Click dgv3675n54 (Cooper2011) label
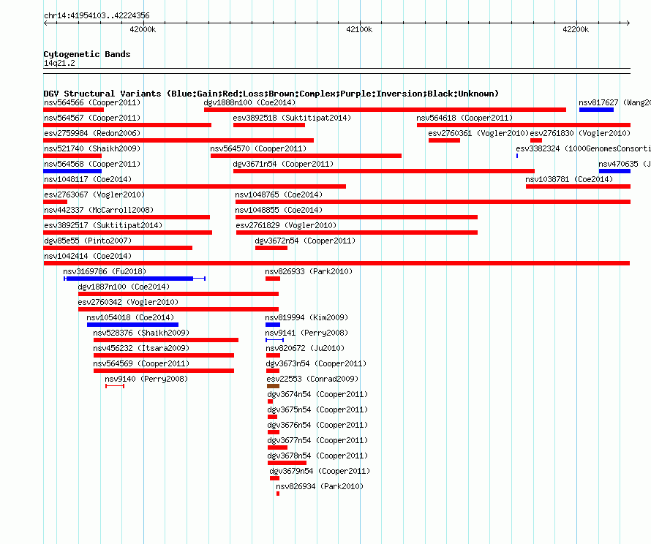Viewport: 651px width, 544px height. click(x=317, y=409)
